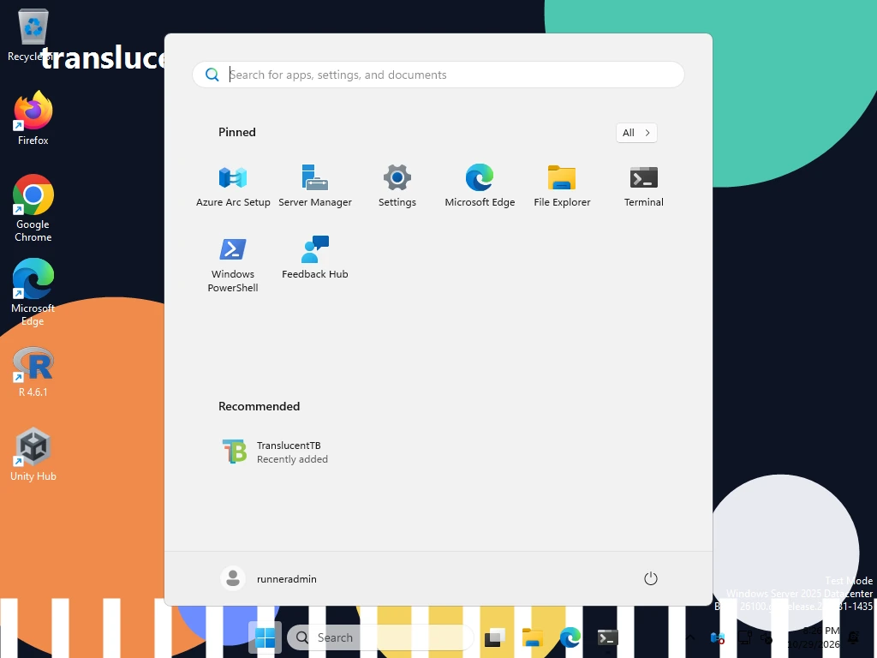Expand hidden system tray icons chevron

[690, 637]
